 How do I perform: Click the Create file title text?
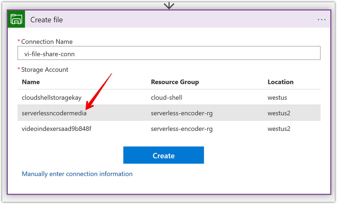[x=46, y=19]
